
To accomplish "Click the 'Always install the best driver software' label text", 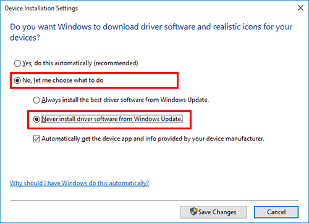I will click(125, 100).
